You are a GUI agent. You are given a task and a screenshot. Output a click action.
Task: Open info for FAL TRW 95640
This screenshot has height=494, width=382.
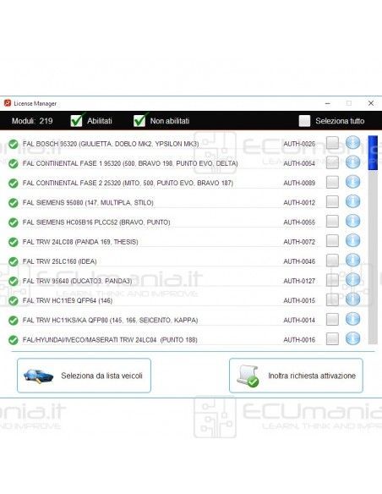[352, 280]
